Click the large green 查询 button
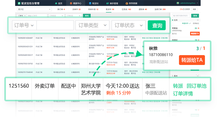Image resolution: width=217 pixels, height=117 pixels. (157, 25)
